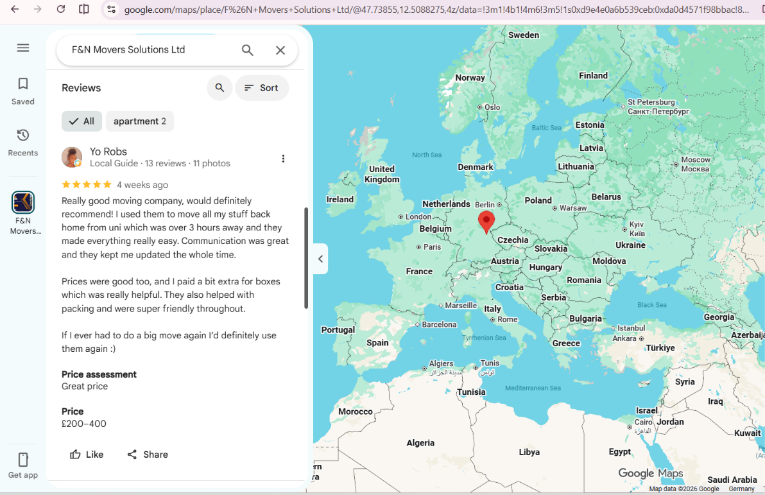Select the All reviews filter chip
The height and width of the screenshot is (495, 765).
(82, 121)
